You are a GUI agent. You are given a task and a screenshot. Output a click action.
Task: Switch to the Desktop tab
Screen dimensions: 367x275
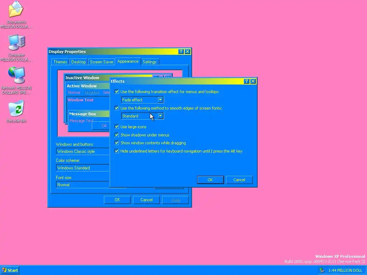coord(78,62)
